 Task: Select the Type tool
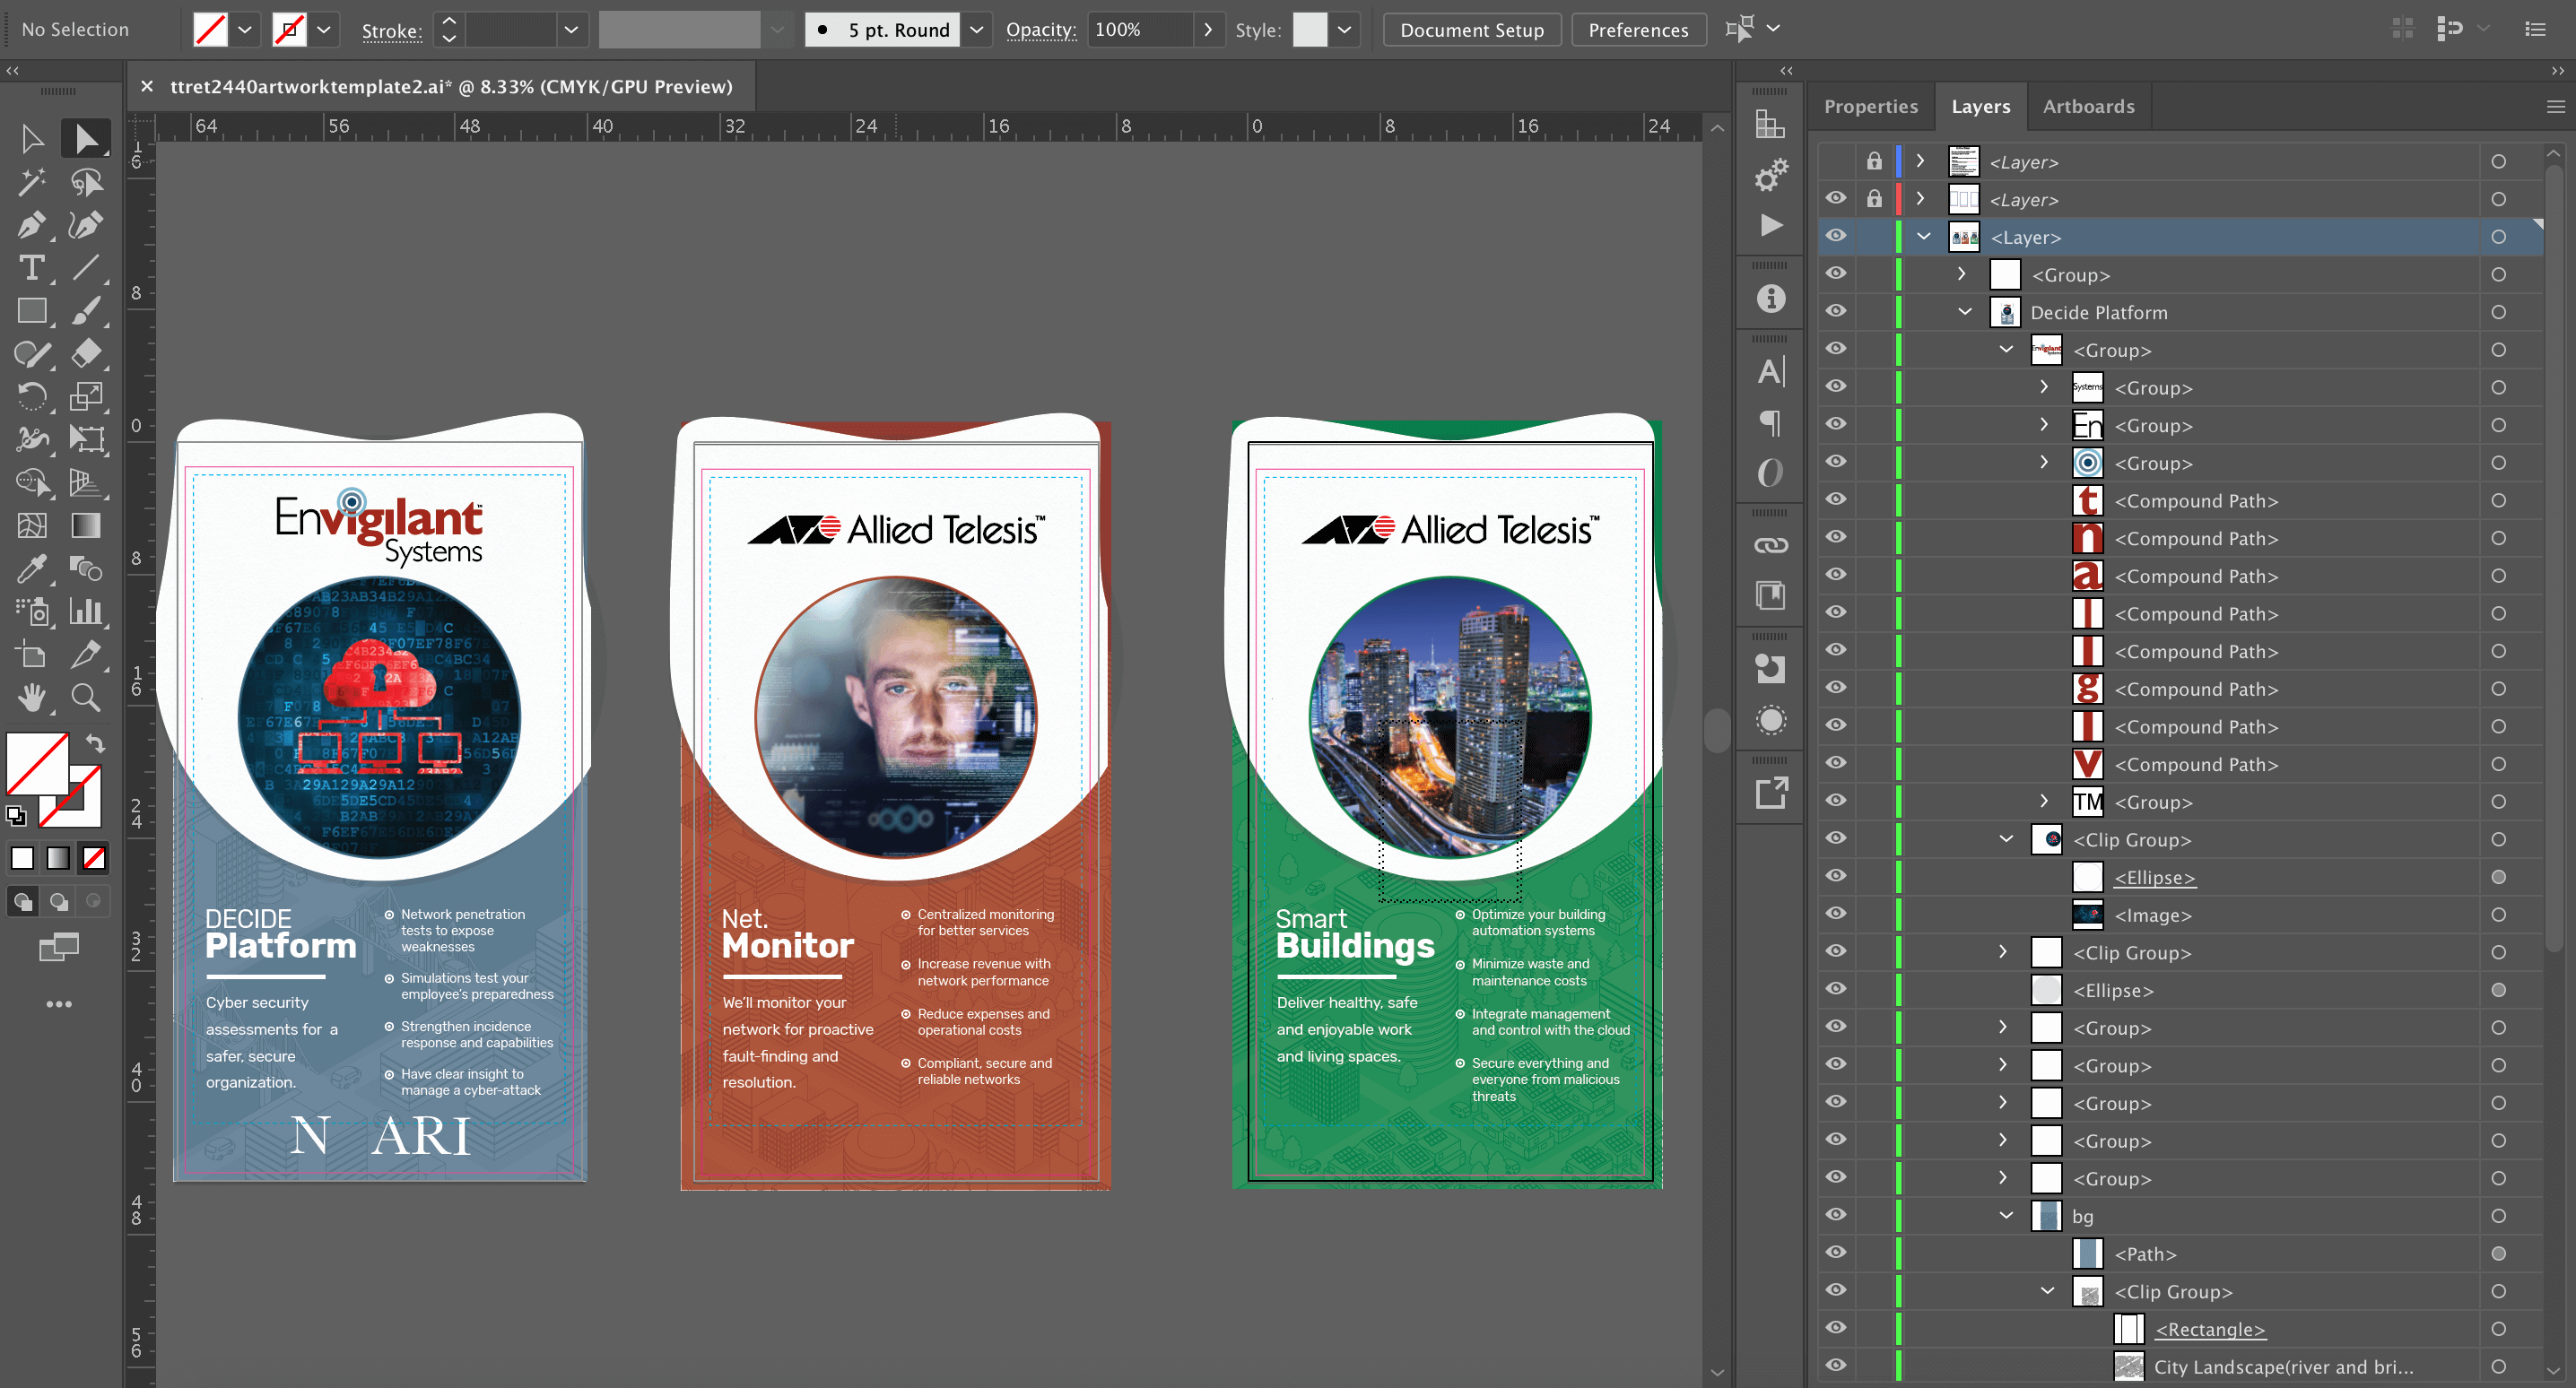pos(31,268)
